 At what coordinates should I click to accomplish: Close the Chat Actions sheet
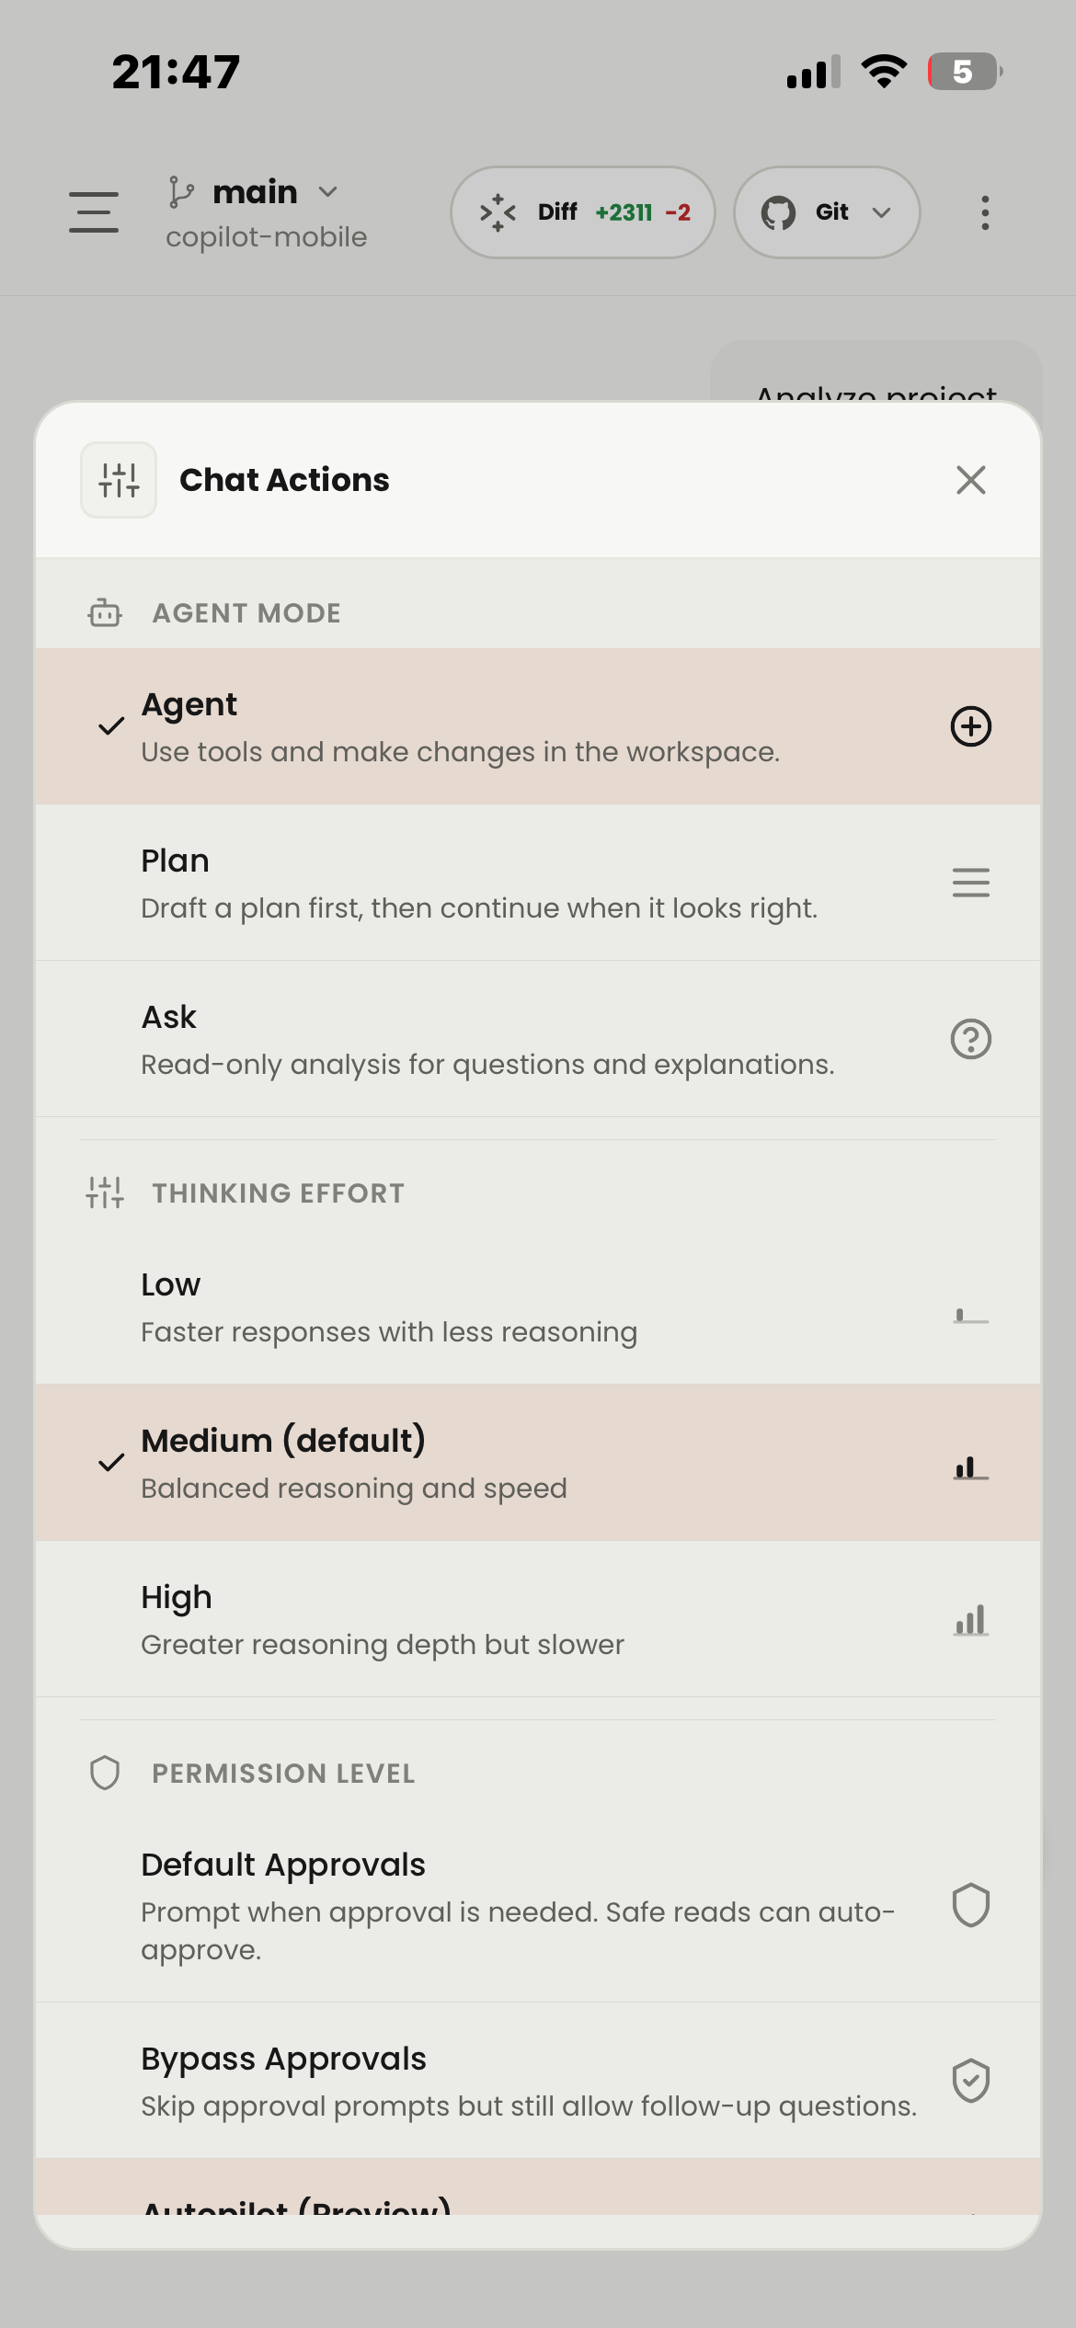click(x=970, y=479)
